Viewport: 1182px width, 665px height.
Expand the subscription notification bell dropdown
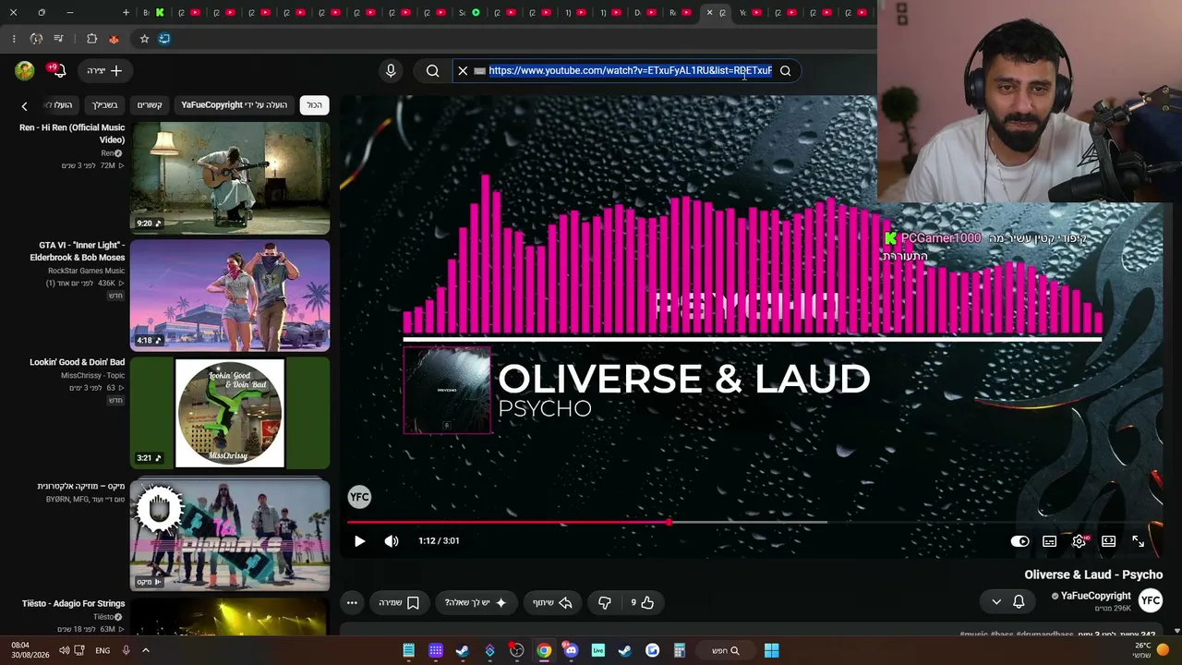point(1007,602)
